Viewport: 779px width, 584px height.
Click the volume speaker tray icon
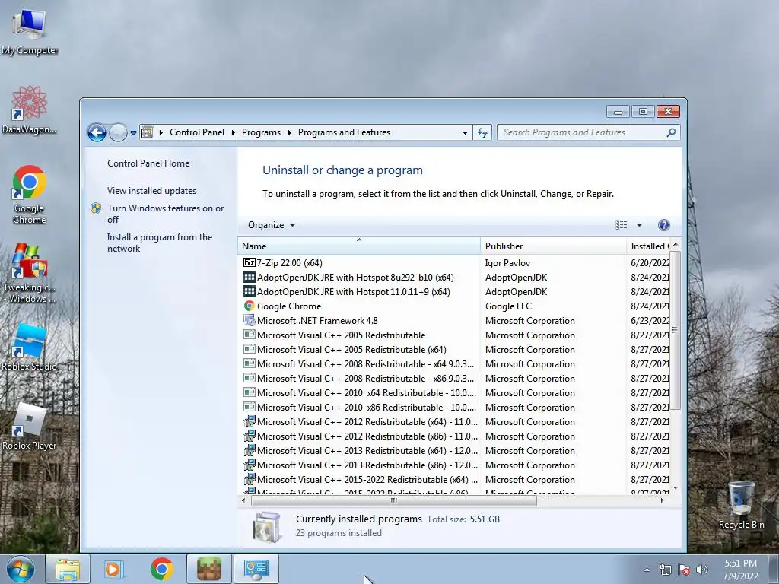click(x=702, y=570)
